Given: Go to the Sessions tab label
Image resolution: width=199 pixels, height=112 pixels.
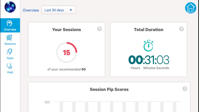Looking at the screenshot, I should [10, 44].
